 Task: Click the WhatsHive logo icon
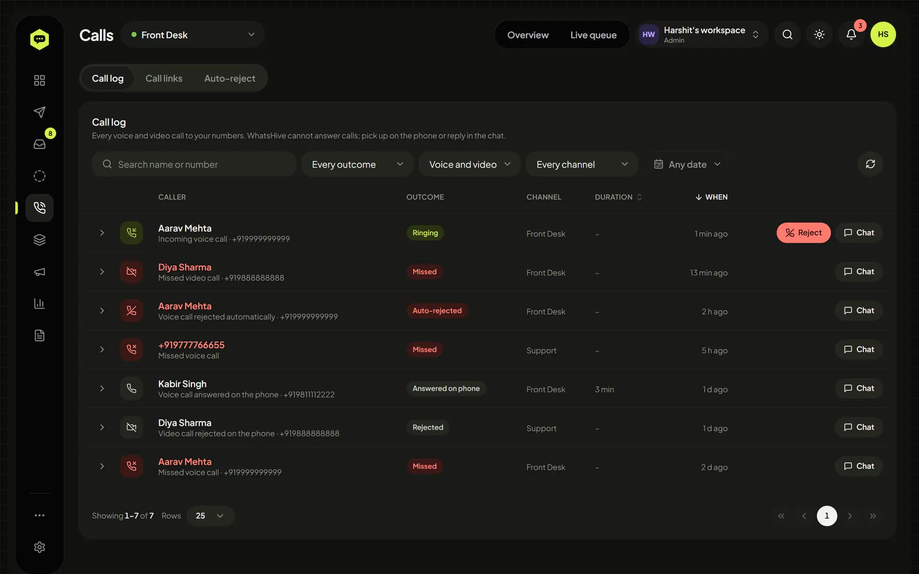(39, 39)
